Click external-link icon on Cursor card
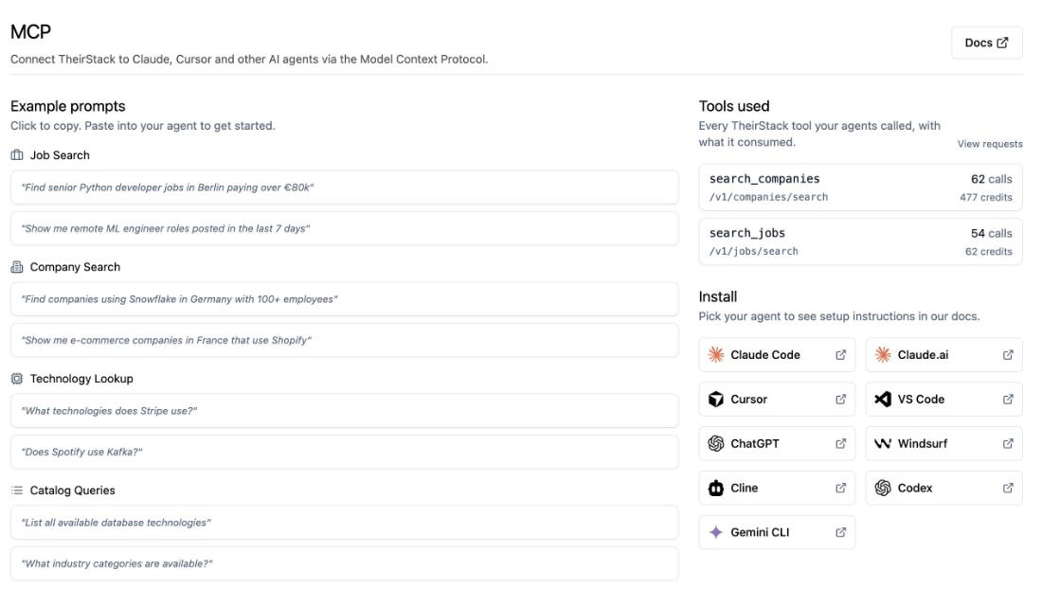The height and width of the screenshot is (606, 1042). pyautogui.click(x=840, y=400)
